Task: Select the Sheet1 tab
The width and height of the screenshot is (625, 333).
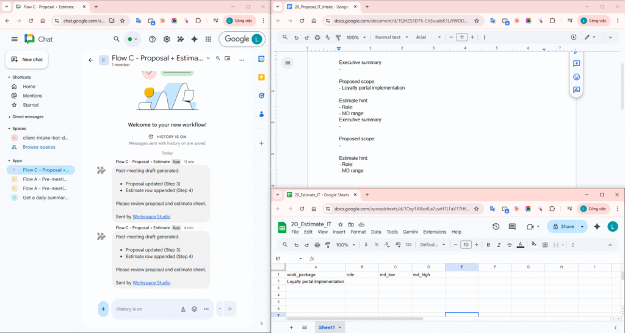Action: [327, 328]
